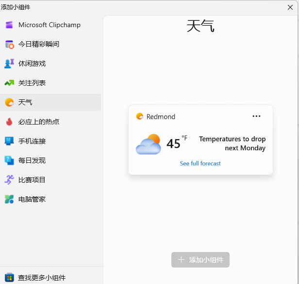
Task: Select the highlighted 天气 list label
Action: coord(25,102)
